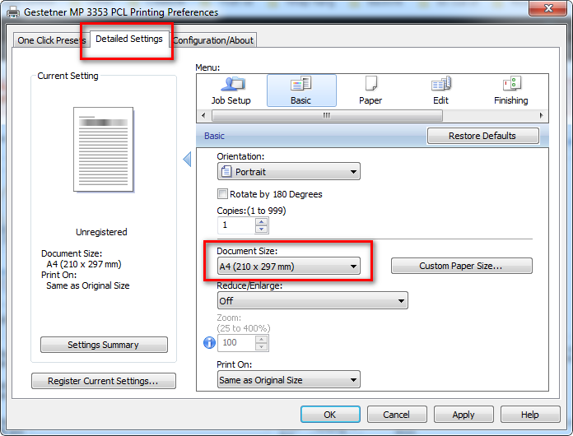Open the Document Size dropdown

(289, 267)
